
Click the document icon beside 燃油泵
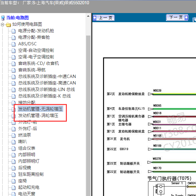coord(13,135)
